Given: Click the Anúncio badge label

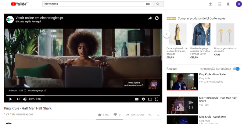Looking at the screenshot, I should pos(171,18).
